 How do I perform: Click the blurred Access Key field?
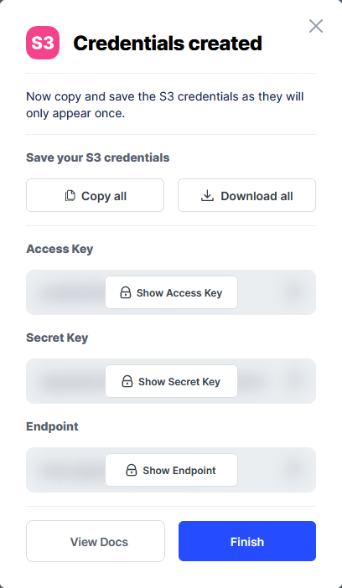(x=171, y=292)
